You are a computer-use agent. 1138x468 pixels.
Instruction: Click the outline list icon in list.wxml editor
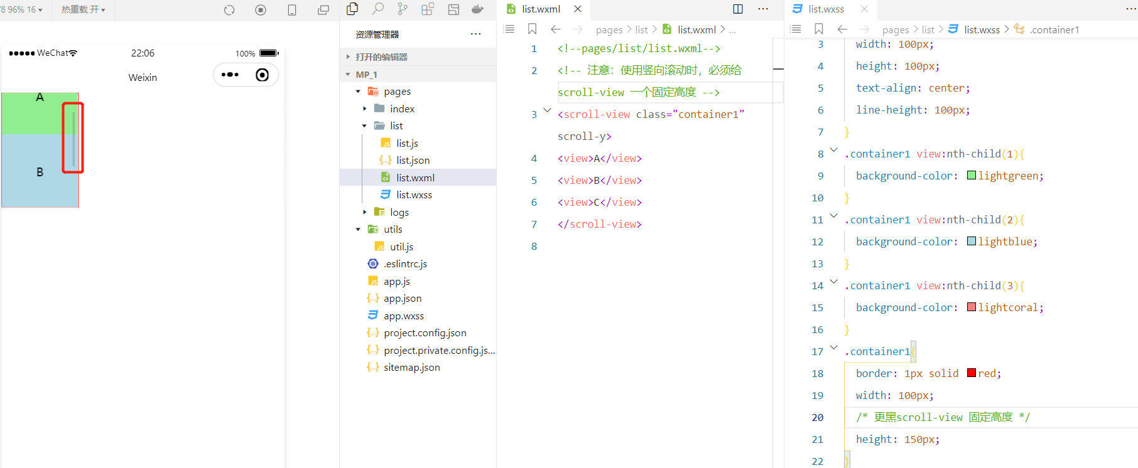(509, 29)
